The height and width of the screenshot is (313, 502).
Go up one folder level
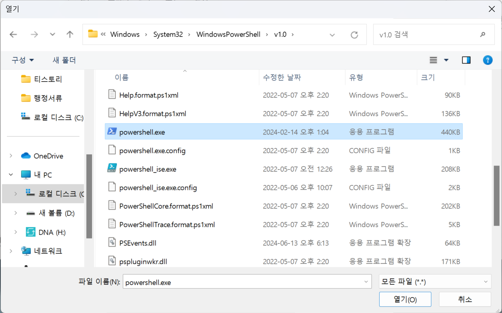[70, 35]
